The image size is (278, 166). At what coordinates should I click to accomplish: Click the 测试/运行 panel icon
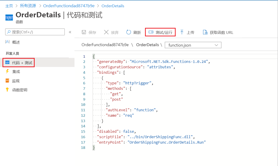(x=151, y=32)
